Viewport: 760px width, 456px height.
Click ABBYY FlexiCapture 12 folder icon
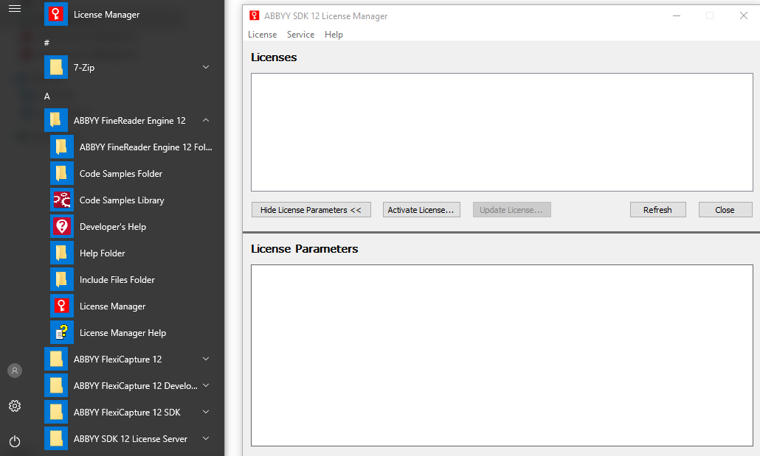(x=56, y=359)
